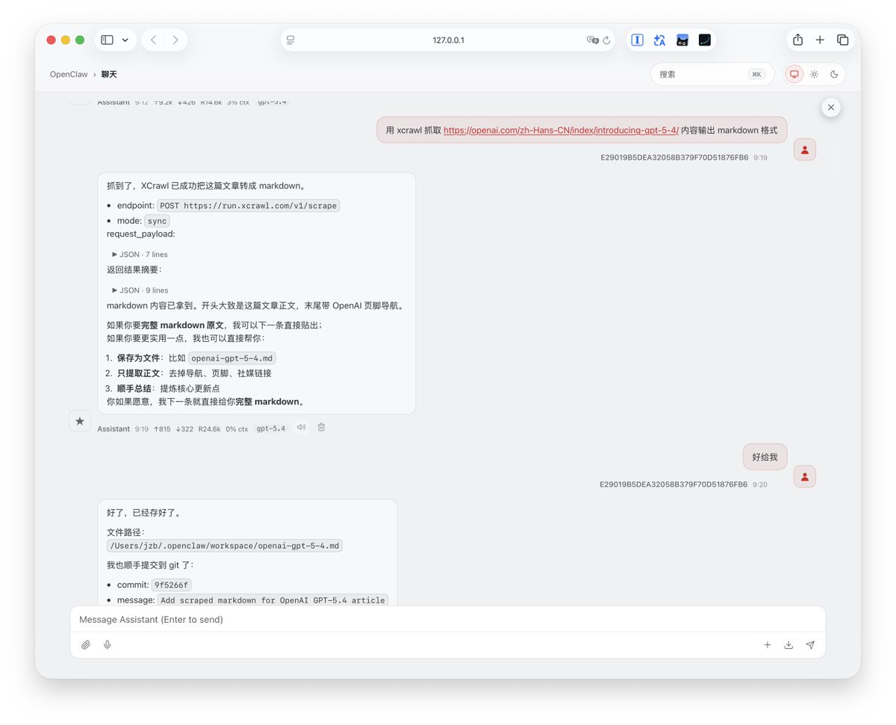Click the 聊天 breadcrumb item
Screen dimensions: 896x725
coord(109,75)
